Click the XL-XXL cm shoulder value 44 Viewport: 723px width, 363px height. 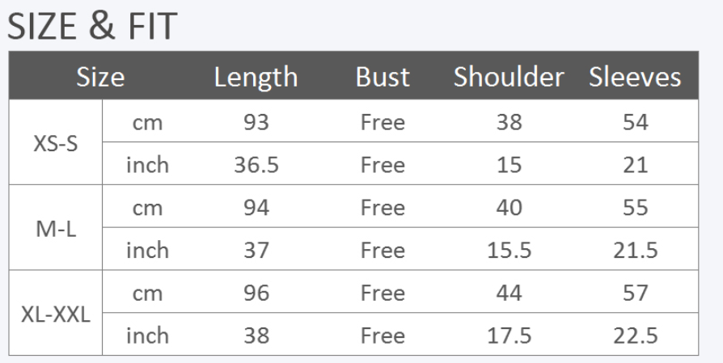point(509,293)
